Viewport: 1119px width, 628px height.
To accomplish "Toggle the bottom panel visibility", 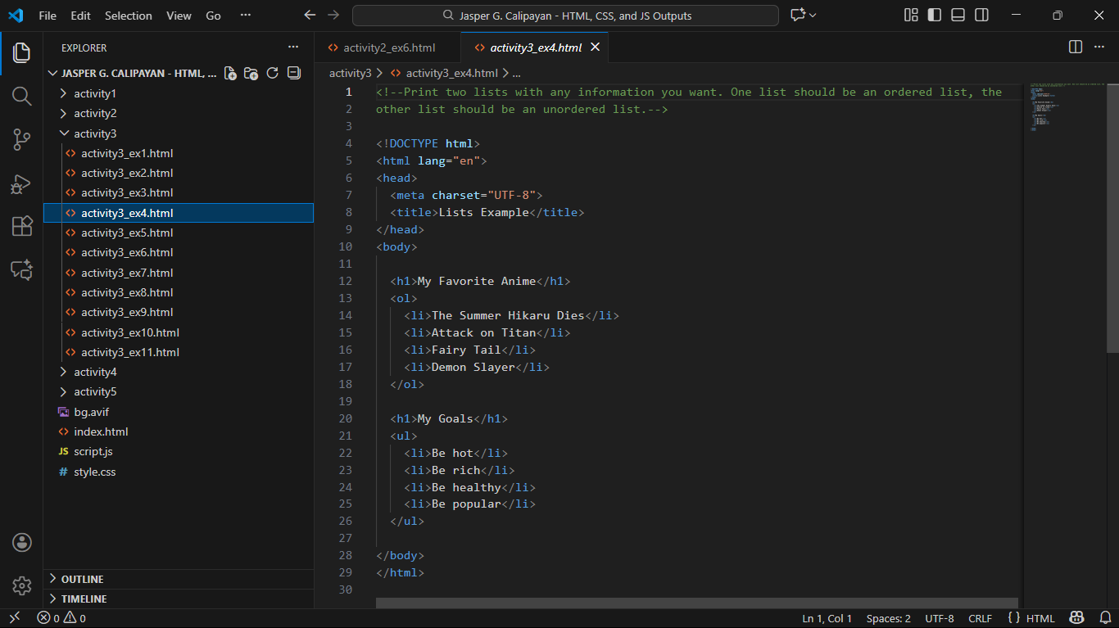I will (x=958, y=16).
